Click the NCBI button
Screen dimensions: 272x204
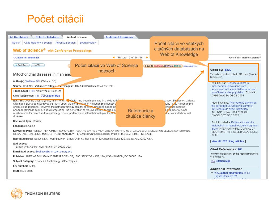[x=37, y=65]
